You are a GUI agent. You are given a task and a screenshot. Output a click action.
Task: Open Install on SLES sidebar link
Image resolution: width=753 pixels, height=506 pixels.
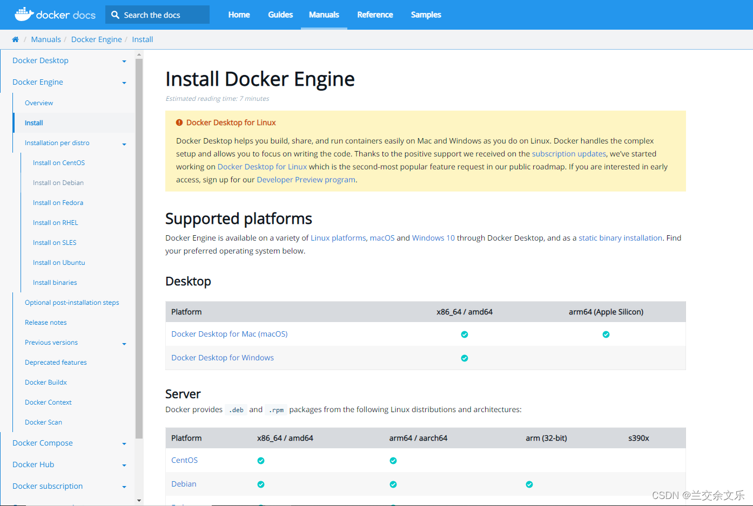point(55,243)
